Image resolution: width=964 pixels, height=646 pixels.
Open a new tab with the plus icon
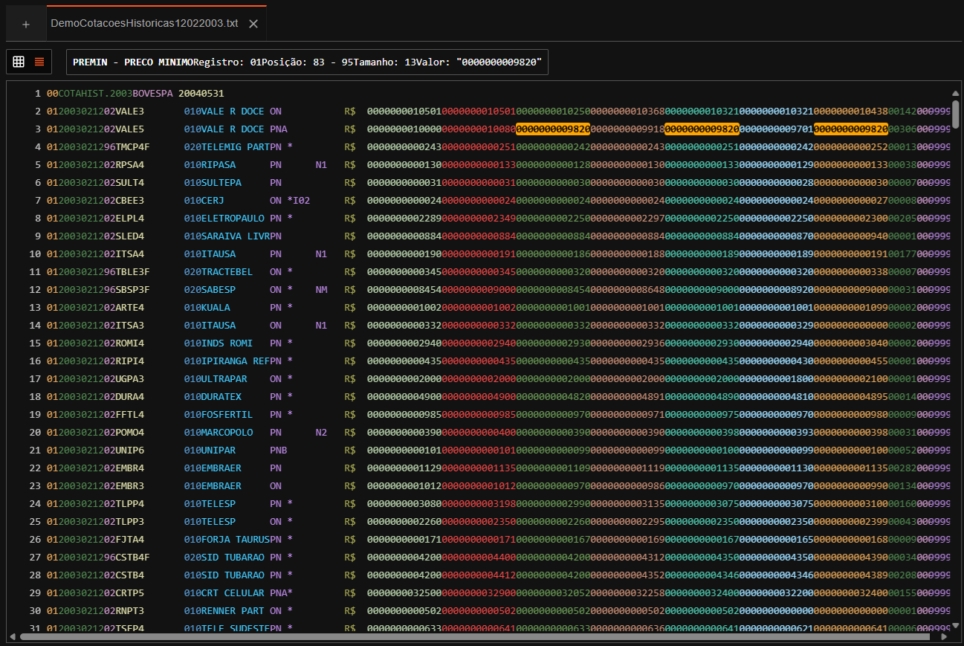pyautogui.click(x=26, y=24)
